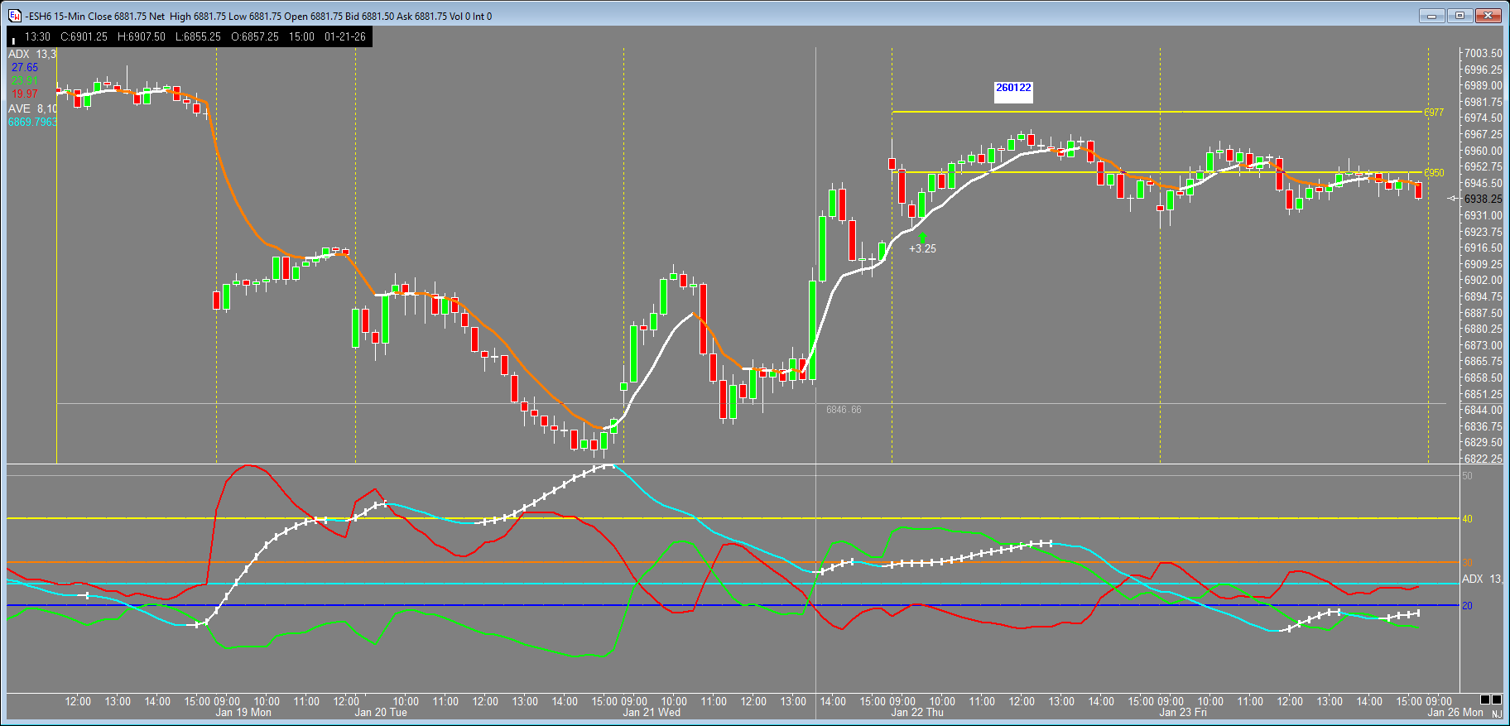Select the yellow 6977 horizontal line label
1510x726 pixels.
(1434, 113)
